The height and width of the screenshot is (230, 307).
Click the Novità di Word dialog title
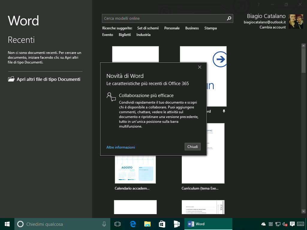tap(125, 76)
